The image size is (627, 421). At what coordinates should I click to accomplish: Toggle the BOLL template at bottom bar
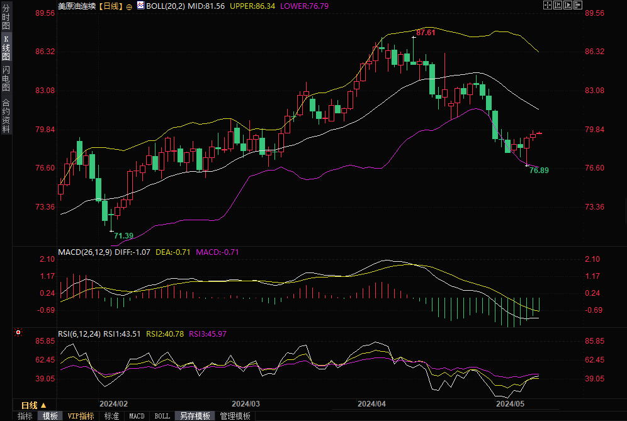[162, 416]
